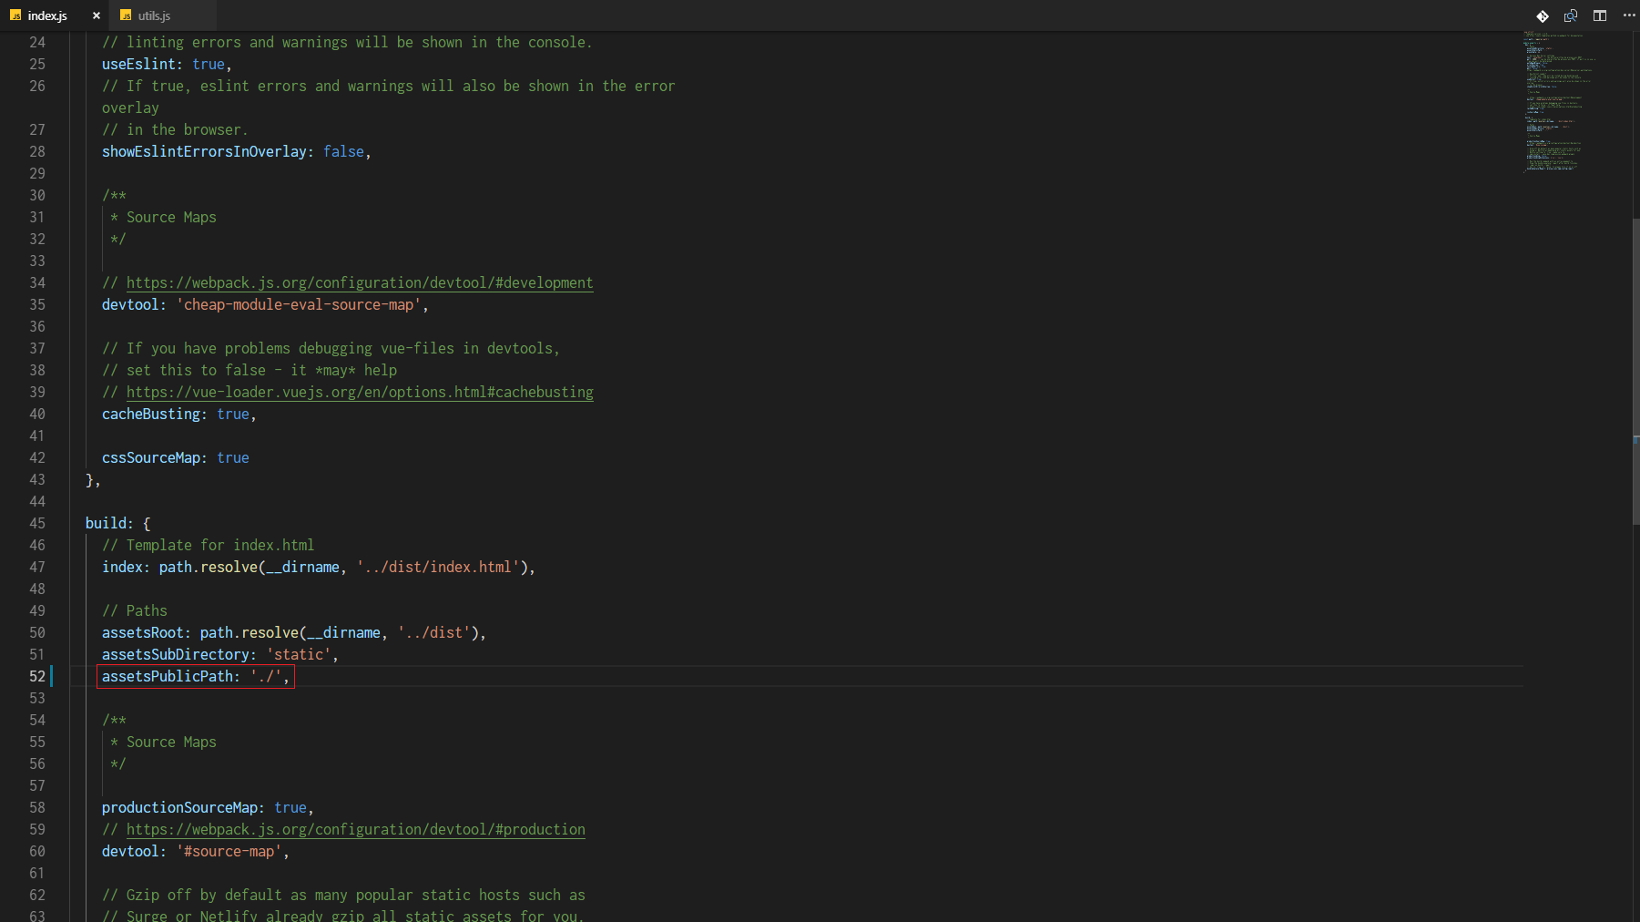Screen dimensions: 1640x922
Task: Switch to the utils.js tab
Action: (153, 15)
